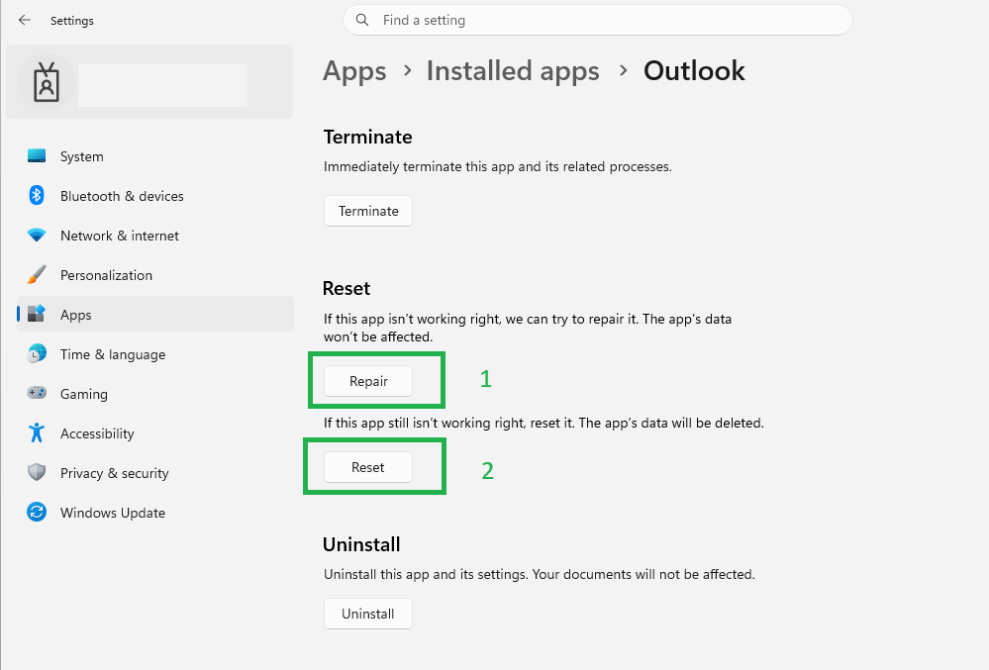Click the Personalization paintbrush icon

coord(37,275)
